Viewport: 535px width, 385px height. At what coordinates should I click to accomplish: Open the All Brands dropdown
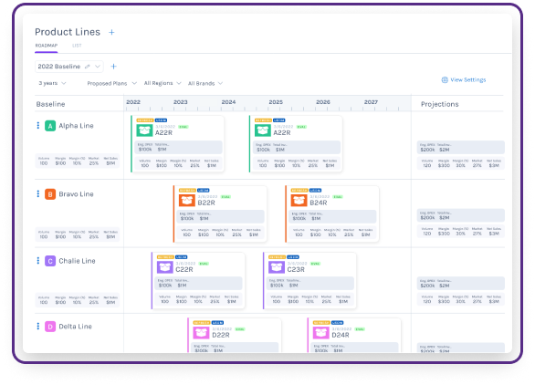click(x=205, y=83)
